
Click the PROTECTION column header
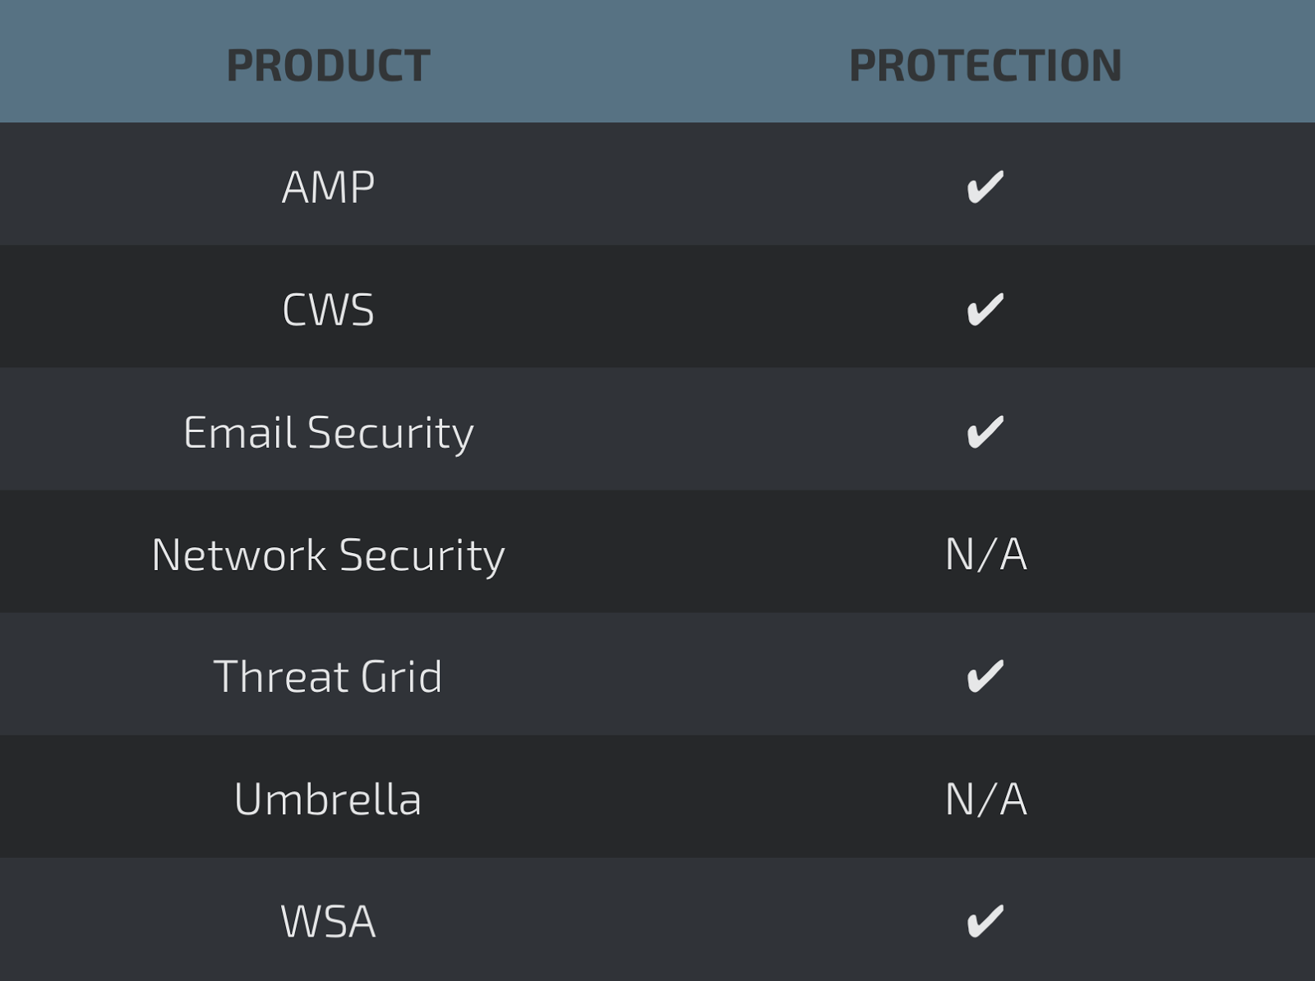point(985,65)
